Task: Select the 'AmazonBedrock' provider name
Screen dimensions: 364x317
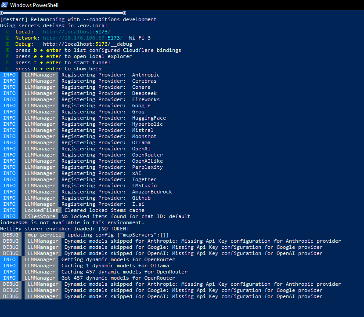Action: click(x=152, y=192)
